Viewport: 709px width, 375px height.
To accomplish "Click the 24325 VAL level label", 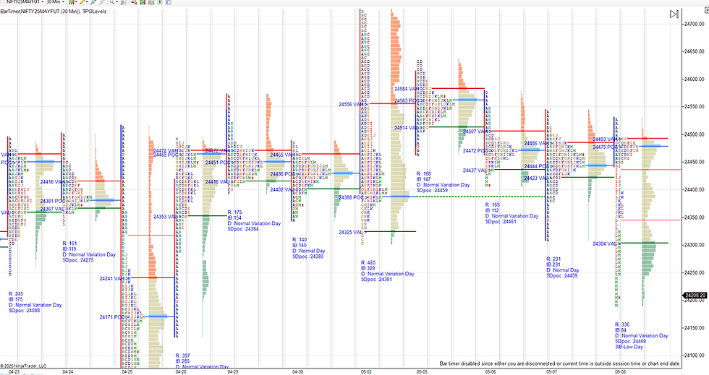I will [x=350, y=232].
